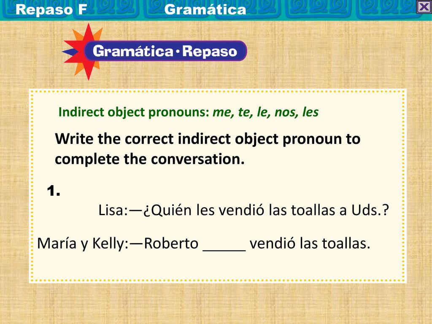This screenshot has width=432, height=324.
Task: Click the question number 1.
Action: 54,191
